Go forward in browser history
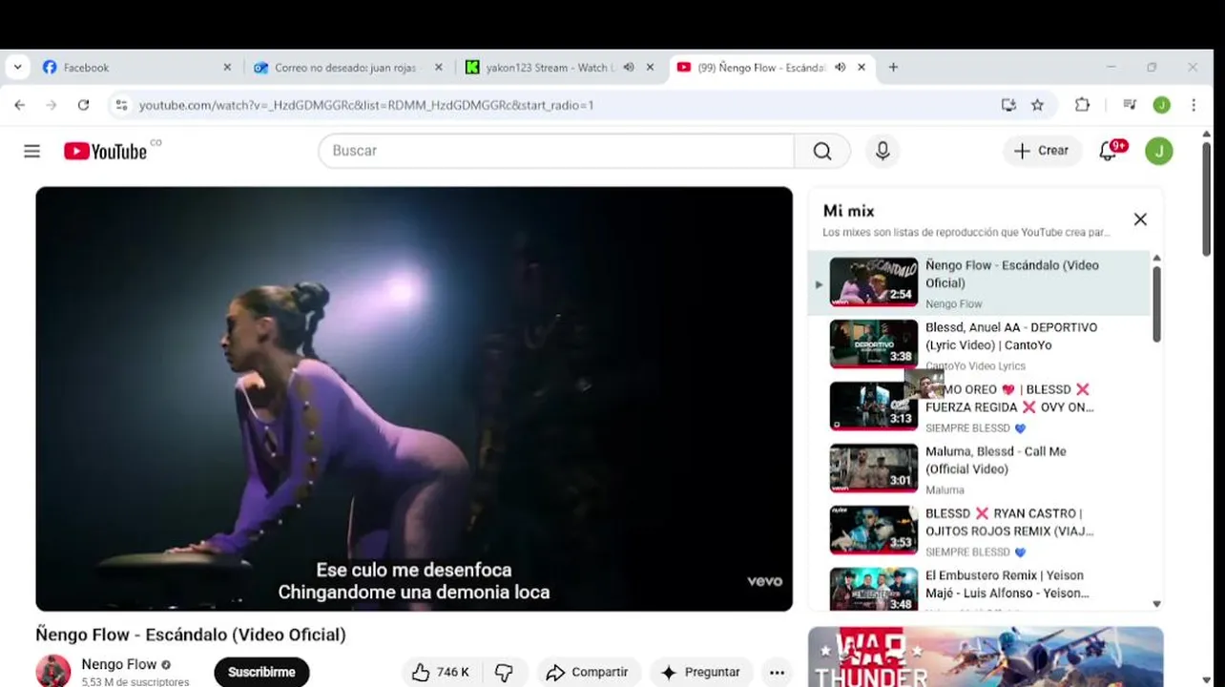This screenshot has width=1225, height=687. coord(52,105)
